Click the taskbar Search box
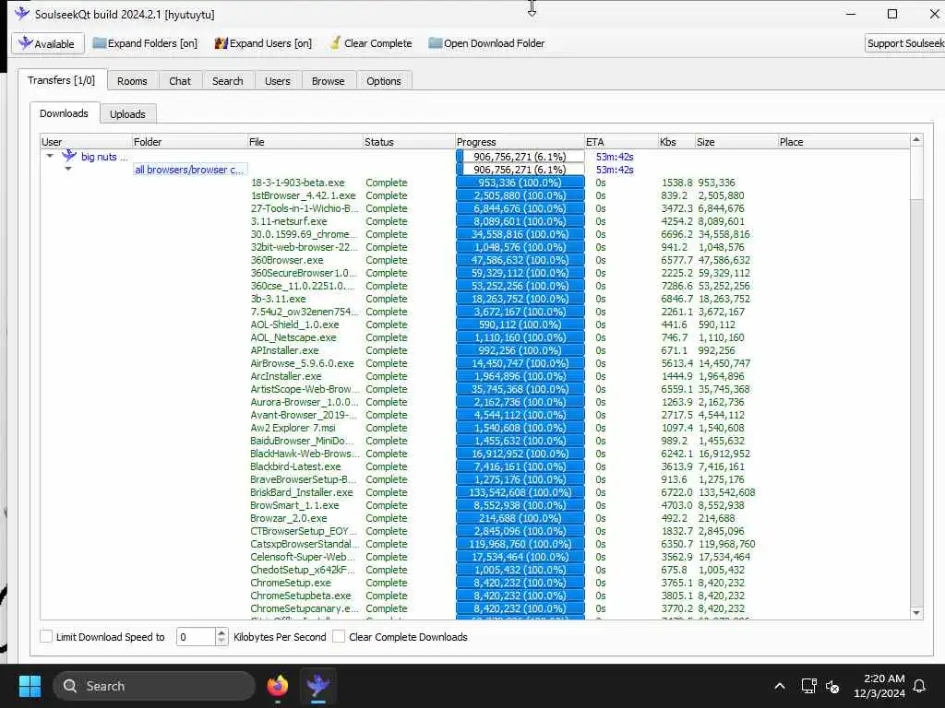945x708 pixels. [x=154, y=686]
